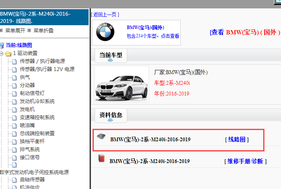
Task: Click the BMW roundel logo
Action: point(105,32)
